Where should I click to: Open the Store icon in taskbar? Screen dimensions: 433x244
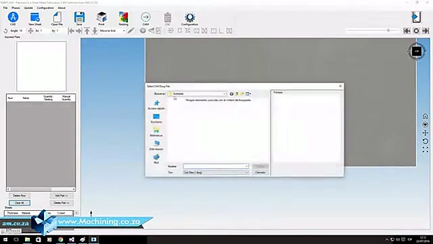[39, 239]
